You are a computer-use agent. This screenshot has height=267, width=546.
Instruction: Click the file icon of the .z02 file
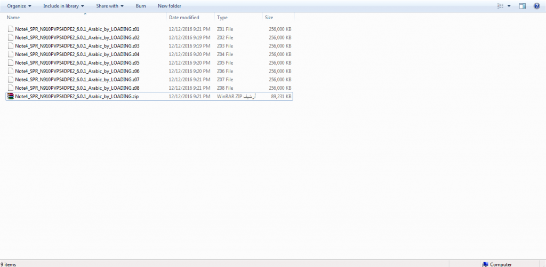11,37
